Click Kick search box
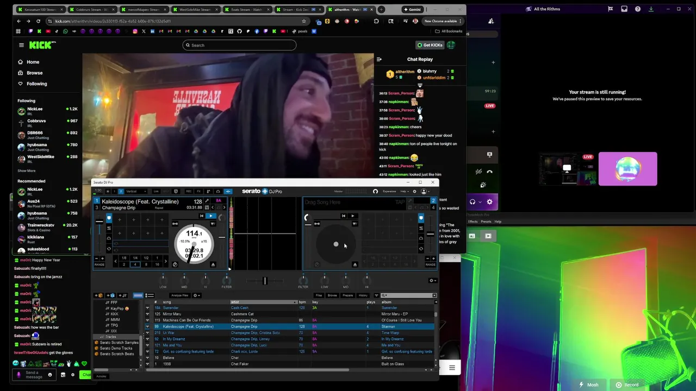 [239, 45]
